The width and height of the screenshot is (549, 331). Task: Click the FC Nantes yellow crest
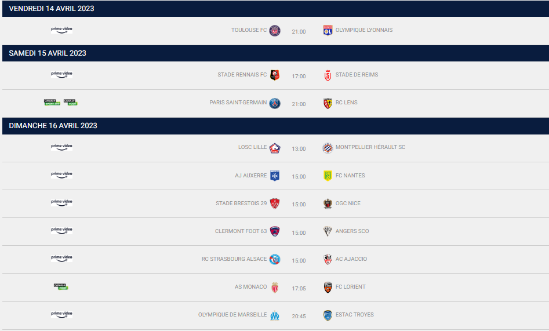click(328, 176)
